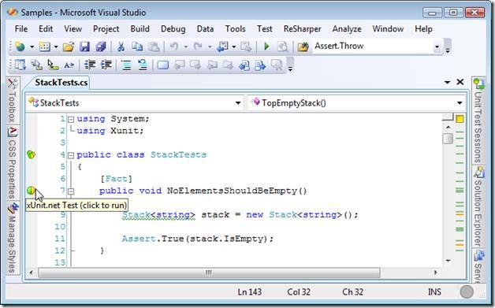
Task: Click the Display Quick Info icon
Action: [53, 65]
